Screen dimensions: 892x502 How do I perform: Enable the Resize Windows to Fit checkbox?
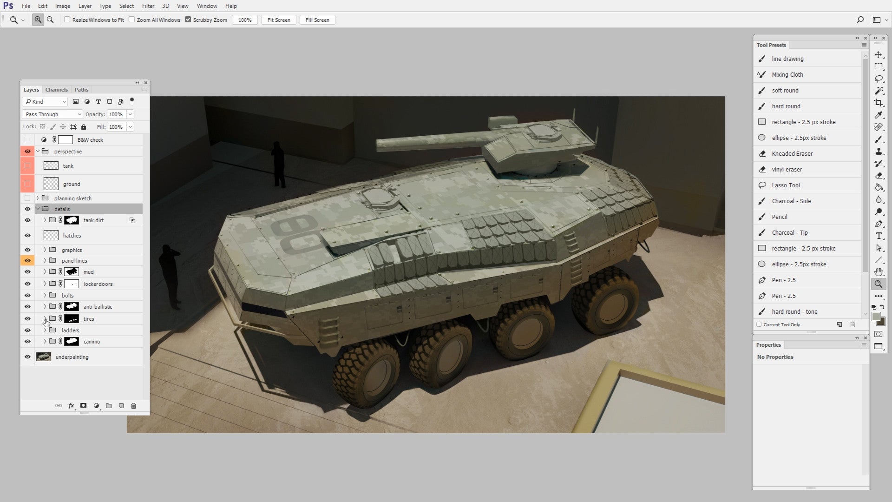click(67, 20)
